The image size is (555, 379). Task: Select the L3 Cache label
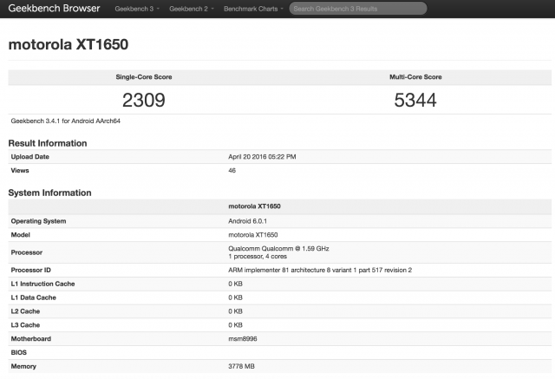point(25,325)
